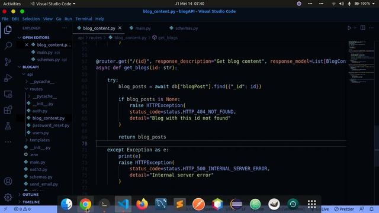This screenshot has width=379, height=213.
Task: Open editor More Actions ellipsis
Action: [371, 28]
